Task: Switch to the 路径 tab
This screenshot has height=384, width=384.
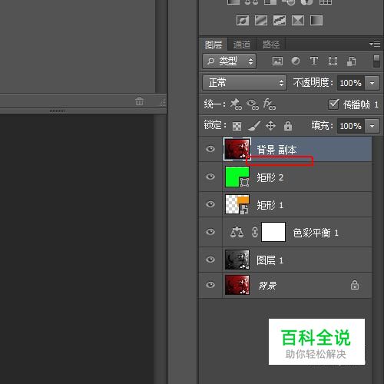Action: (x=271, y=45)
